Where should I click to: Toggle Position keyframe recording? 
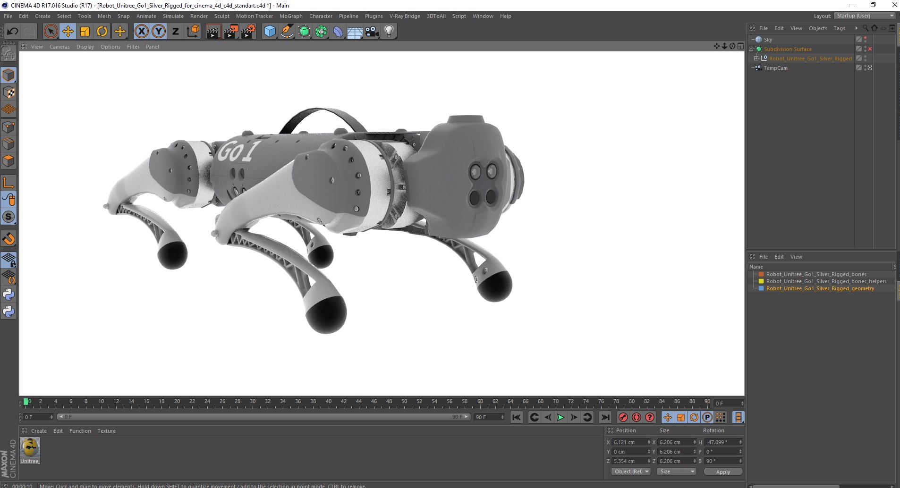click(667, 417)
